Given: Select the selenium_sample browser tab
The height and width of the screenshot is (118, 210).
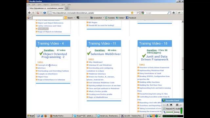Looking at the screenshot, I should [46, 8].
